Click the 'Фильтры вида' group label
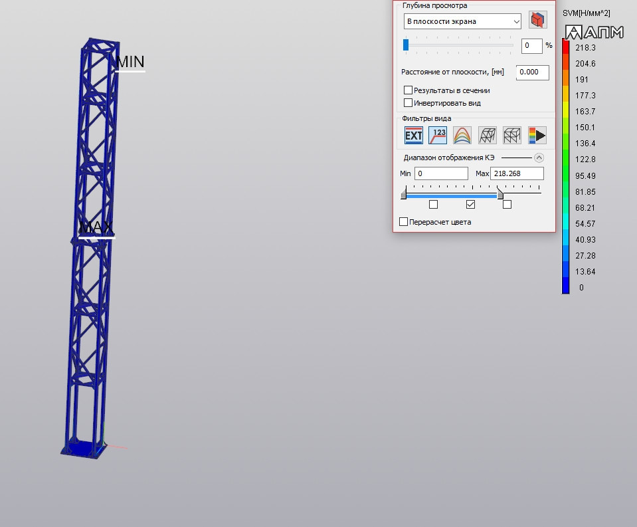This screenshot has width=637, height=527. tap(426, 119)
